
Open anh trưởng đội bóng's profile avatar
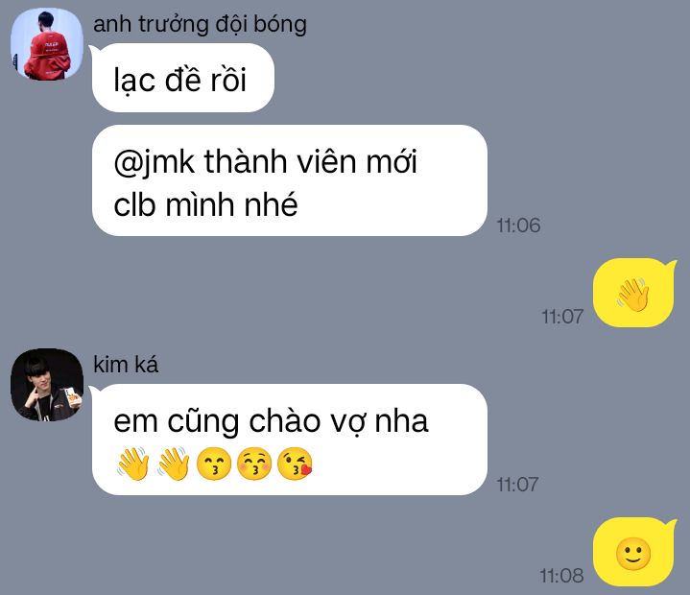47,44
